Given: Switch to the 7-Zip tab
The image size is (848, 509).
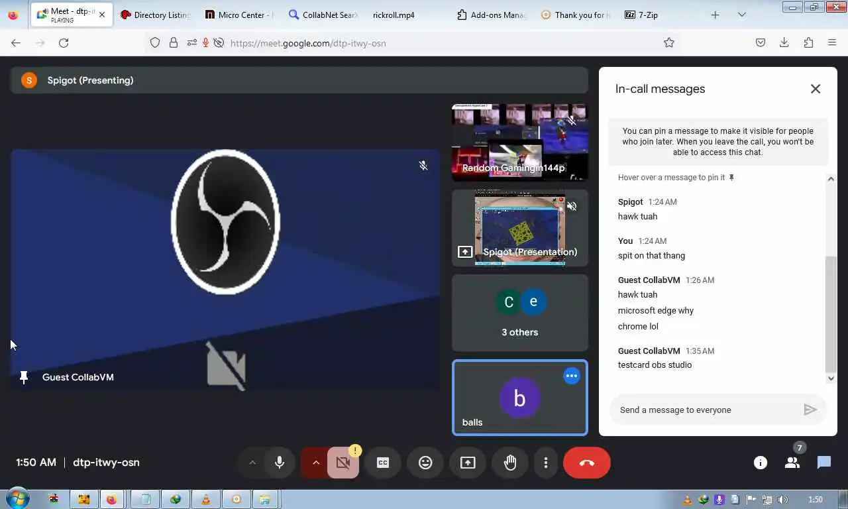Looking at the screenshot, I should click(659, 15).
